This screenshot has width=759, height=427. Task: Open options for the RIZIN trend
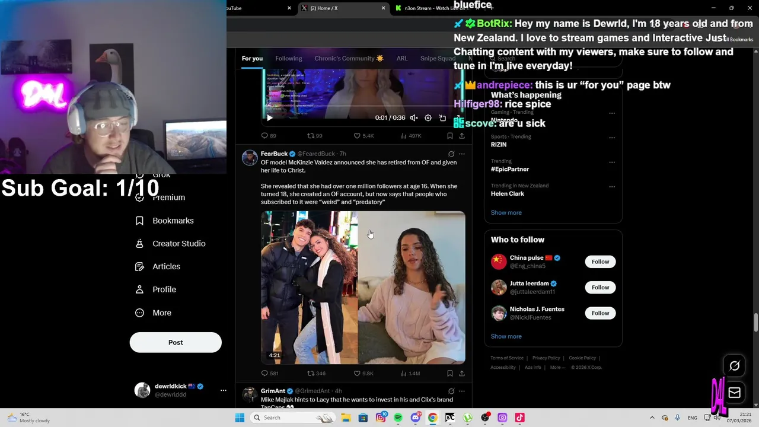[x=612, y=138]
